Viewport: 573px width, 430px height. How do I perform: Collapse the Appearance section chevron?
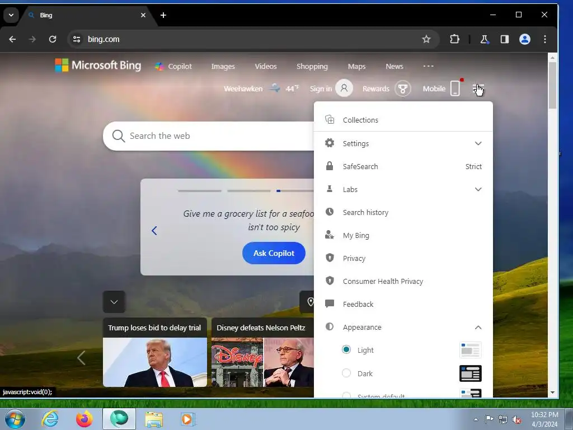pyautogui.click(x=478, y=327)
